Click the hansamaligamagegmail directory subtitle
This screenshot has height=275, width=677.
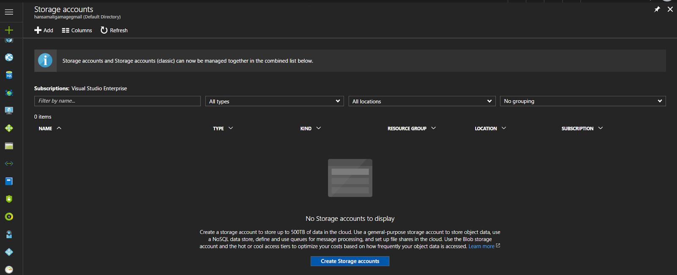point(77,17)
